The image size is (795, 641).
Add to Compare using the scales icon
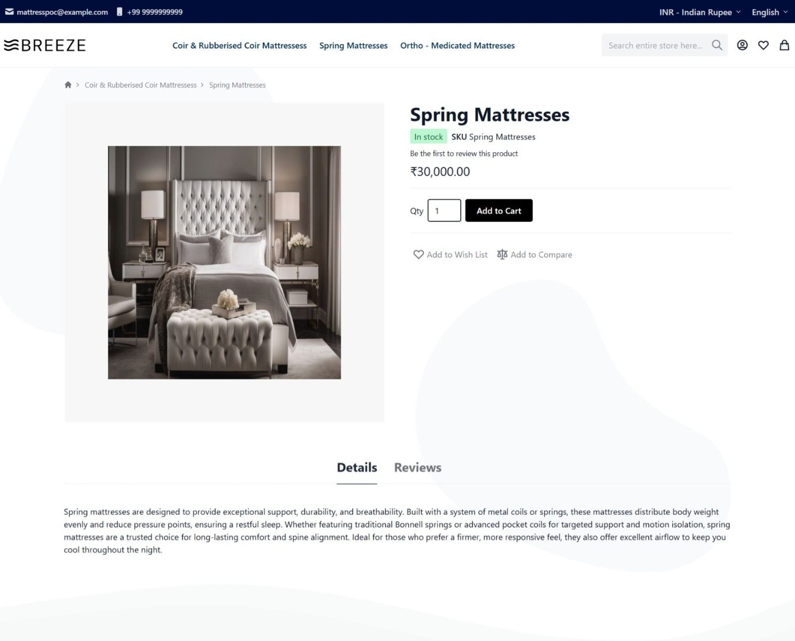click(x=502, y=254)
